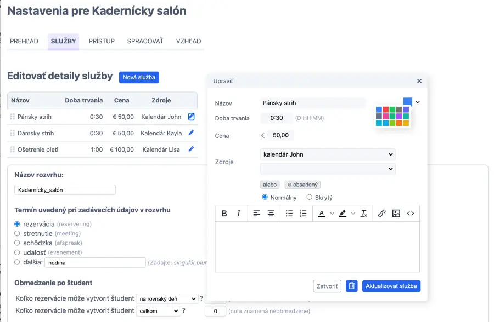
Task: Open the 'na rovnaký deň' dropdown
Action: [167, 298]
